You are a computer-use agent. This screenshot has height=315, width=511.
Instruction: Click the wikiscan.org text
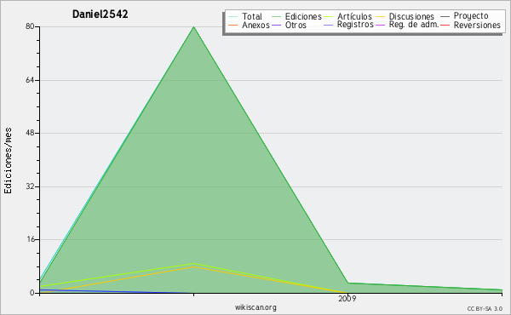coord(255,307)
